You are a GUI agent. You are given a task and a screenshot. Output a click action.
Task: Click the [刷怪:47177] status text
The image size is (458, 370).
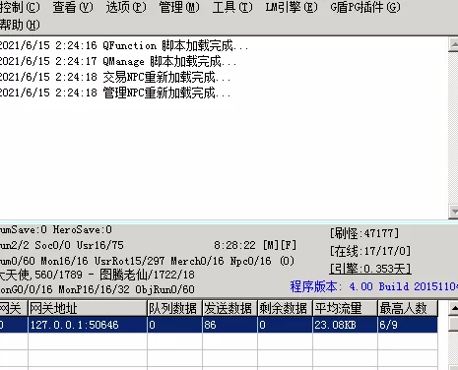pyautogui.click(x=364, y=233)
